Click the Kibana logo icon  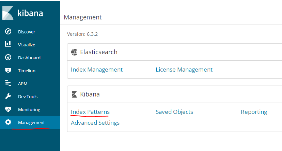point(8,13)
